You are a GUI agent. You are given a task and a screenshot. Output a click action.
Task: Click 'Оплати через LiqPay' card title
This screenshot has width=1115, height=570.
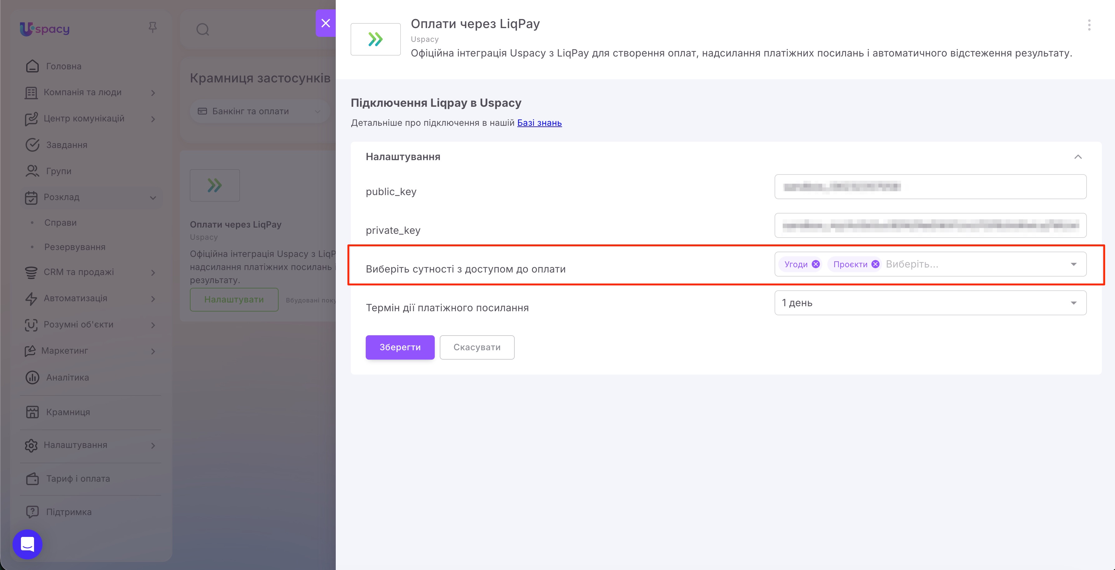click(235, 224)
